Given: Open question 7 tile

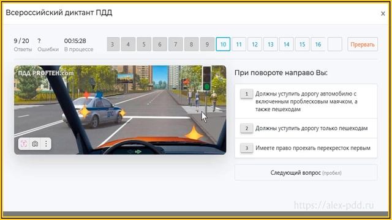Looking at the screenshot, I should click(x=176, y=44).
